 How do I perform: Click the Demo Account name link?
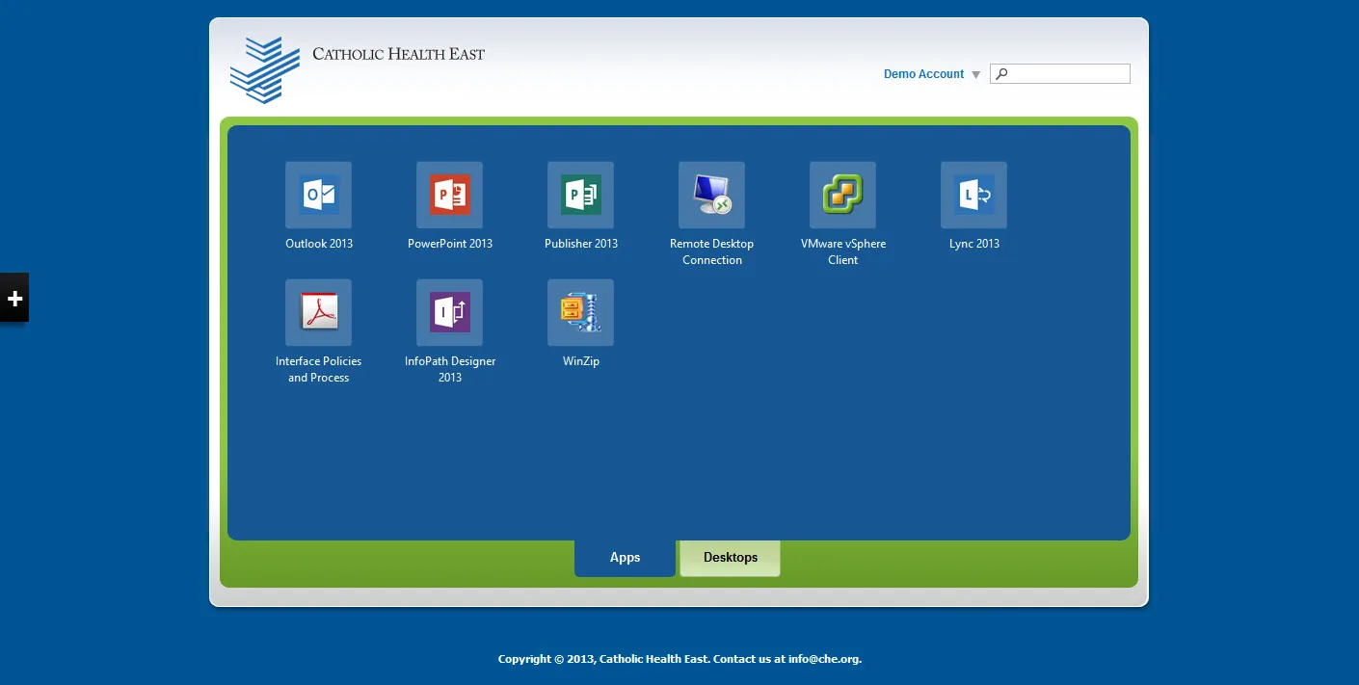923,74
